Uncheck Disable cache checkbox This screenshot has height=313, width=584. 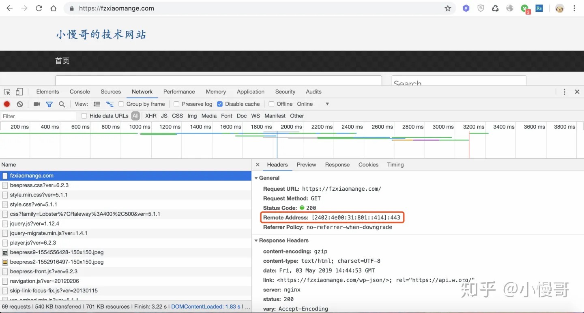tap(220, 104)
